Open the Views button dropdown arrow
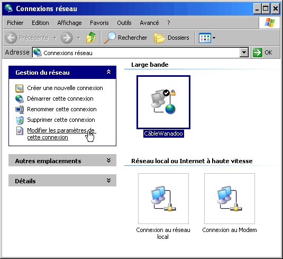The width and height of the screenshot is (283, 259). 214,38
